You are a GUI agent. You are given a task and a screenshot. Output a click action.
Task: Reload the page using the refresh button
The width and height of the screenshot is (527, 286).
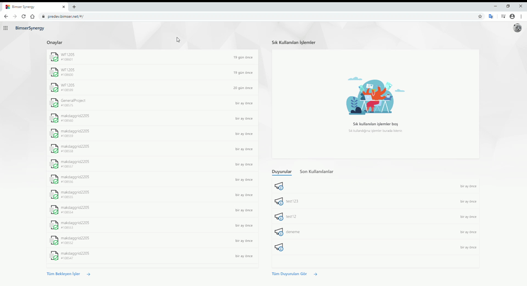click(x=23, y=16)
